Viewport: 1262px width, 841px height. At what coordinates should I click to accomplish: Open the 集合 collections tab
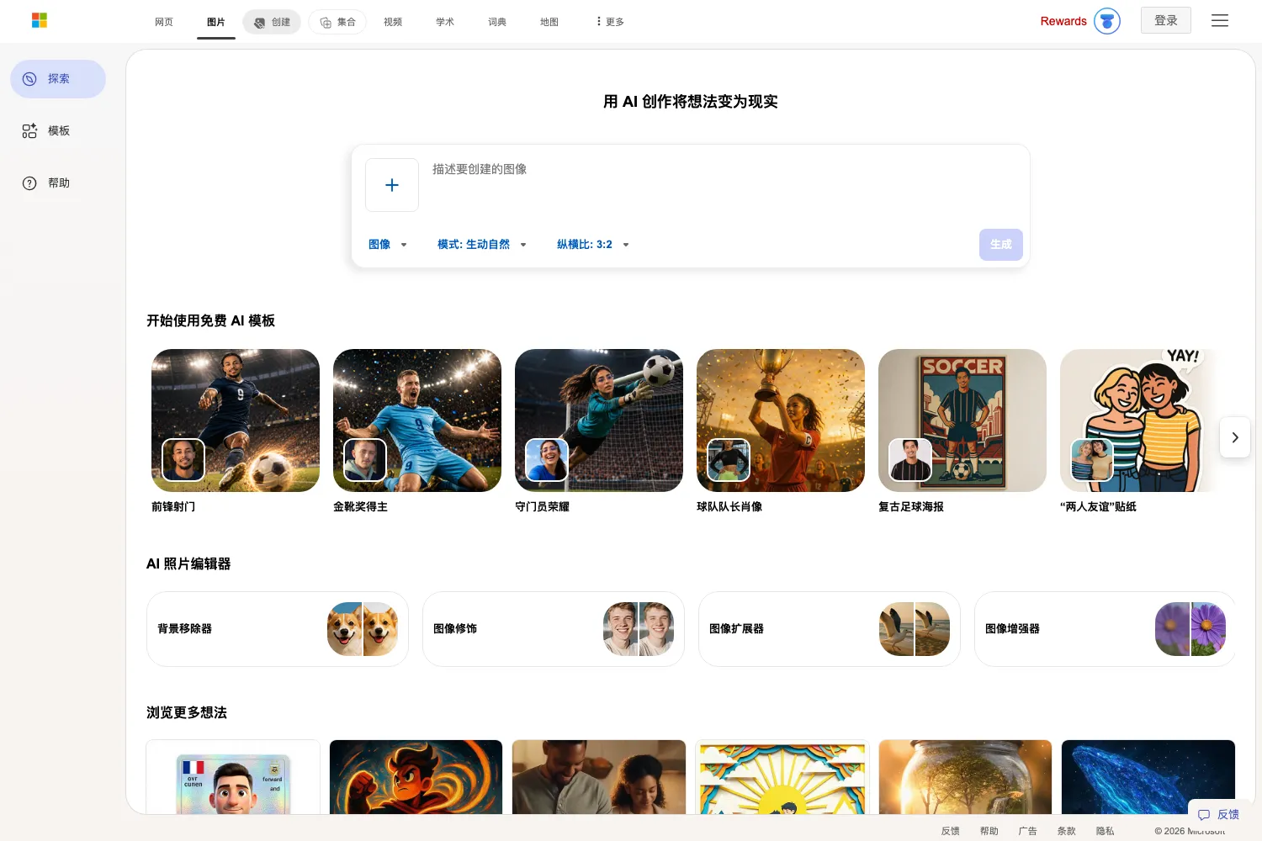(x=337, y=22)
